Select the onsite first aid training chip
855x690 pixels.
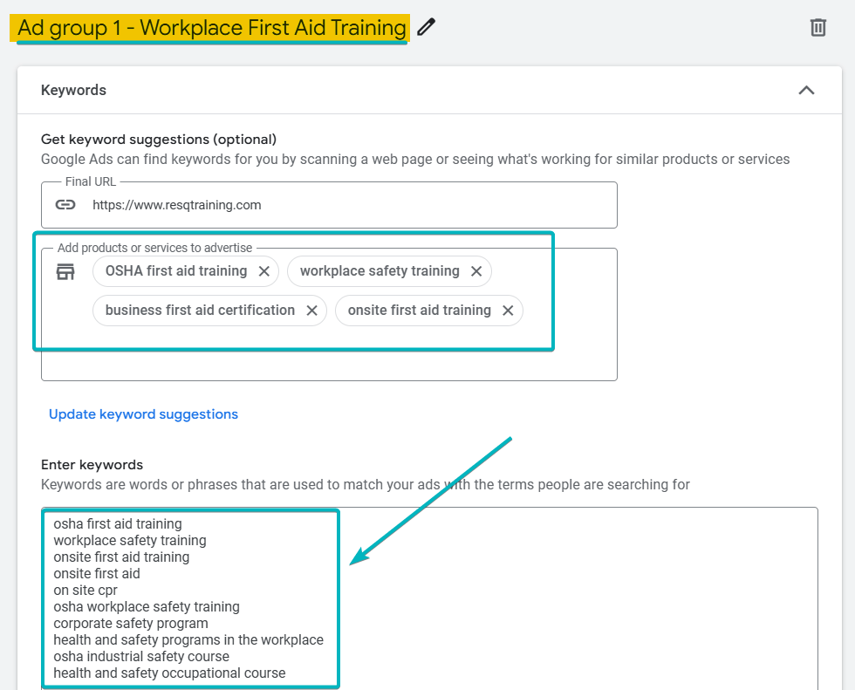pyautogui.click(x=419, y=310)
